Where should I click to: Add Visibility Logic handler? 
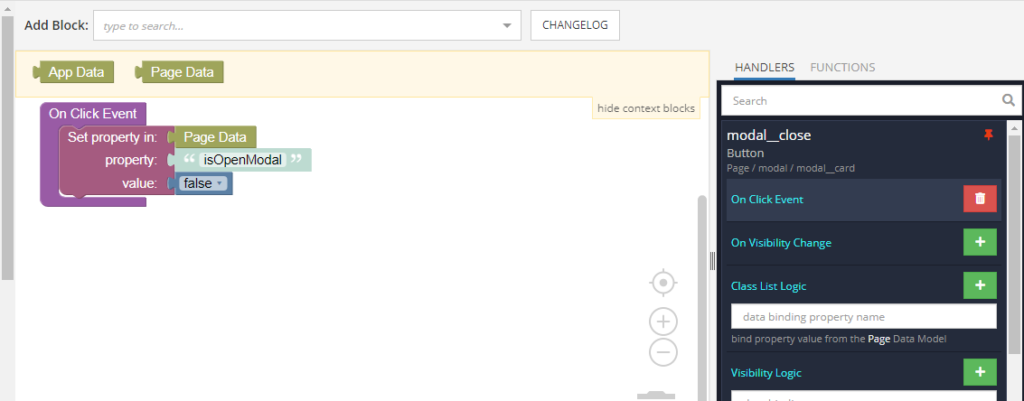coord(980,372)
